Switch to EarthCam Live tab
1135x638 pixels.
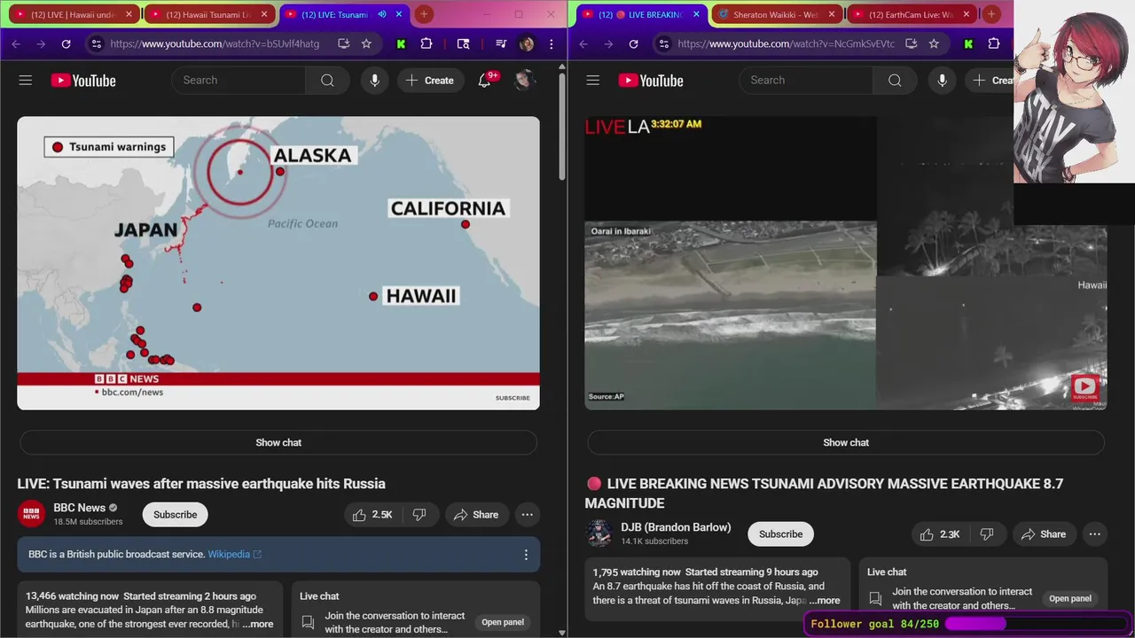click(x=911, y=14)
